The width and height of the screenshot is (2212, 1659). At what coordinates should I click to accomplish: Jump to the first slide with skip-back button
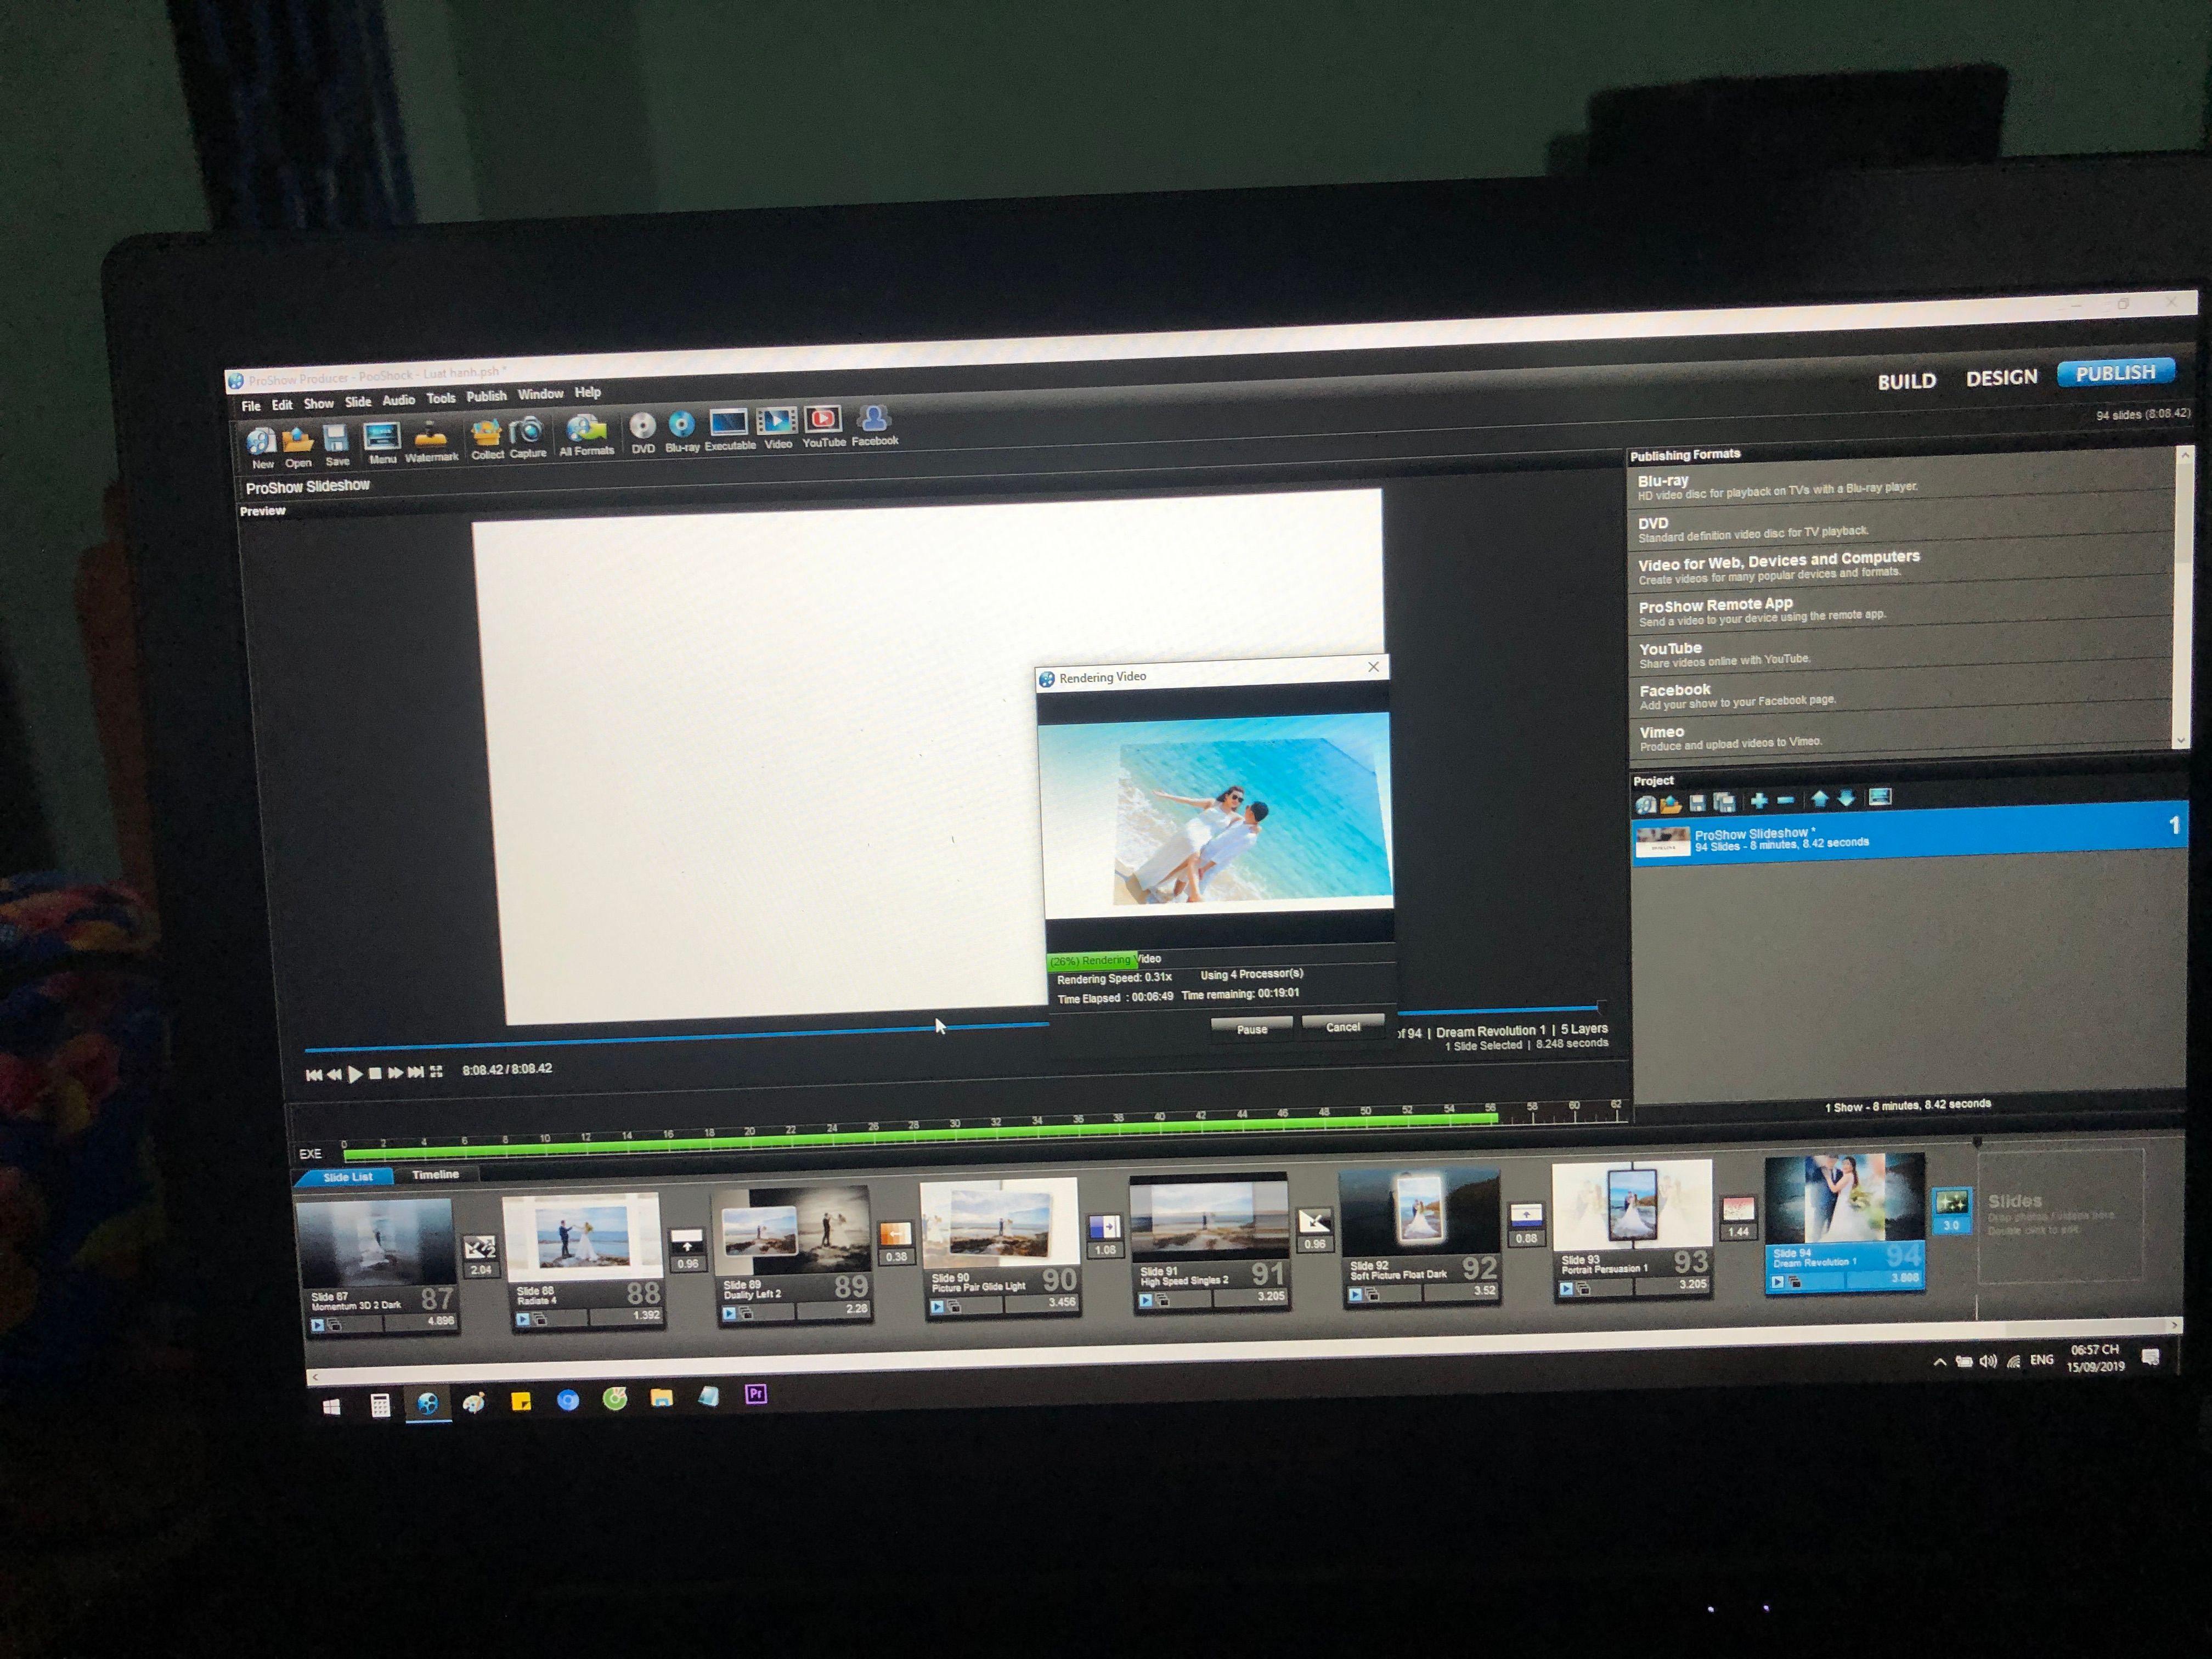(313, 1076)
